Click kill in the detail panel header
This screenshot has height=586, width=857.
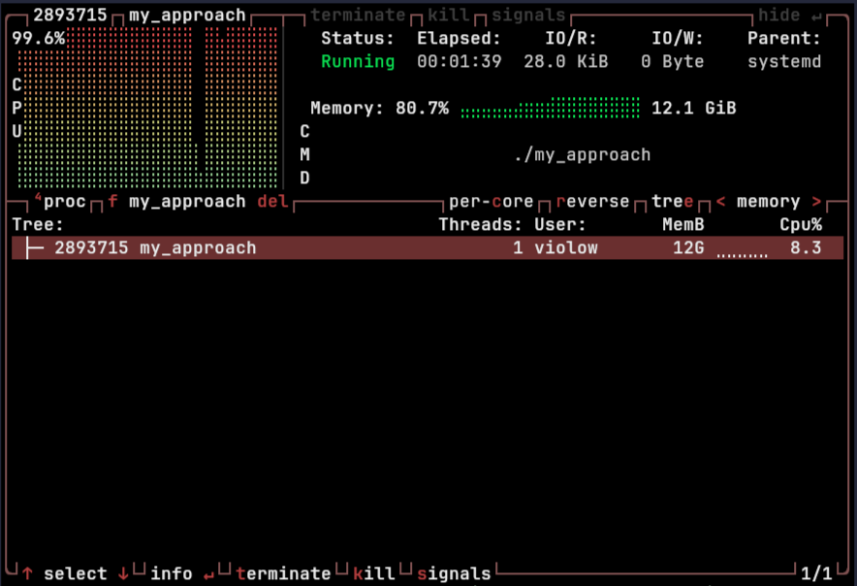(448, 16)
